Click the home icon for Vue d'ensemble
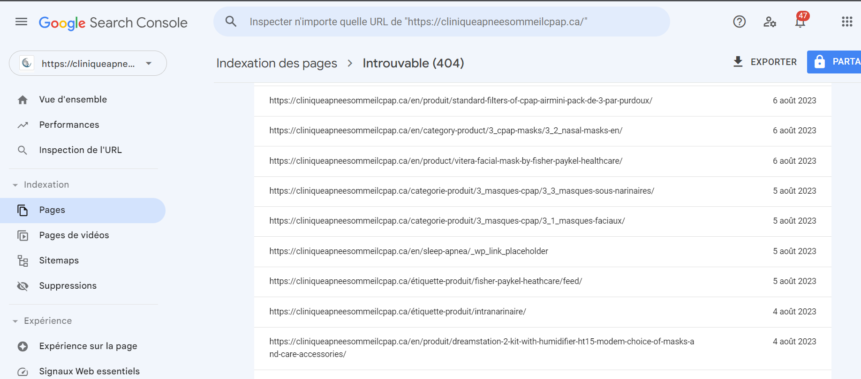The height and width of the screenshot is (379, 861). 23,100
